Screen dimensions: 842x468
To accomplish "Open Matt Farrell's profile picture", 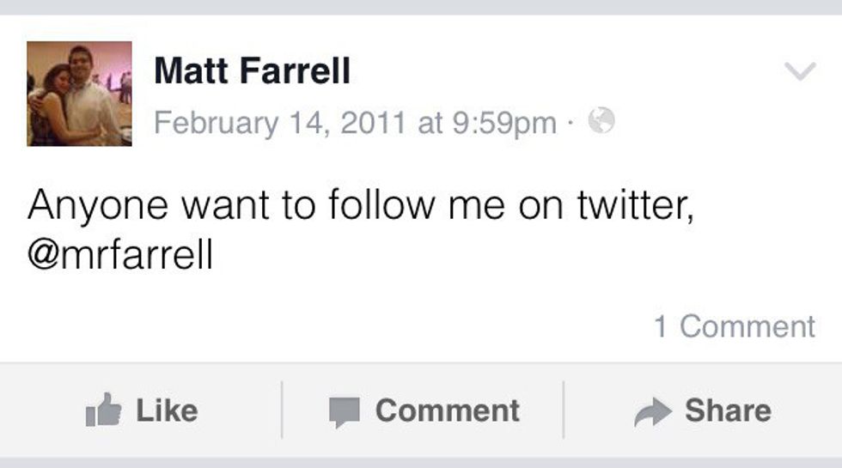I will tap(79, 94).
